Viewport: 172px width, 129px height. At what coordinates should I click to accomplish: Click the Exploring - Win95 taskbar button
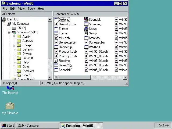(x=81, y=126)
